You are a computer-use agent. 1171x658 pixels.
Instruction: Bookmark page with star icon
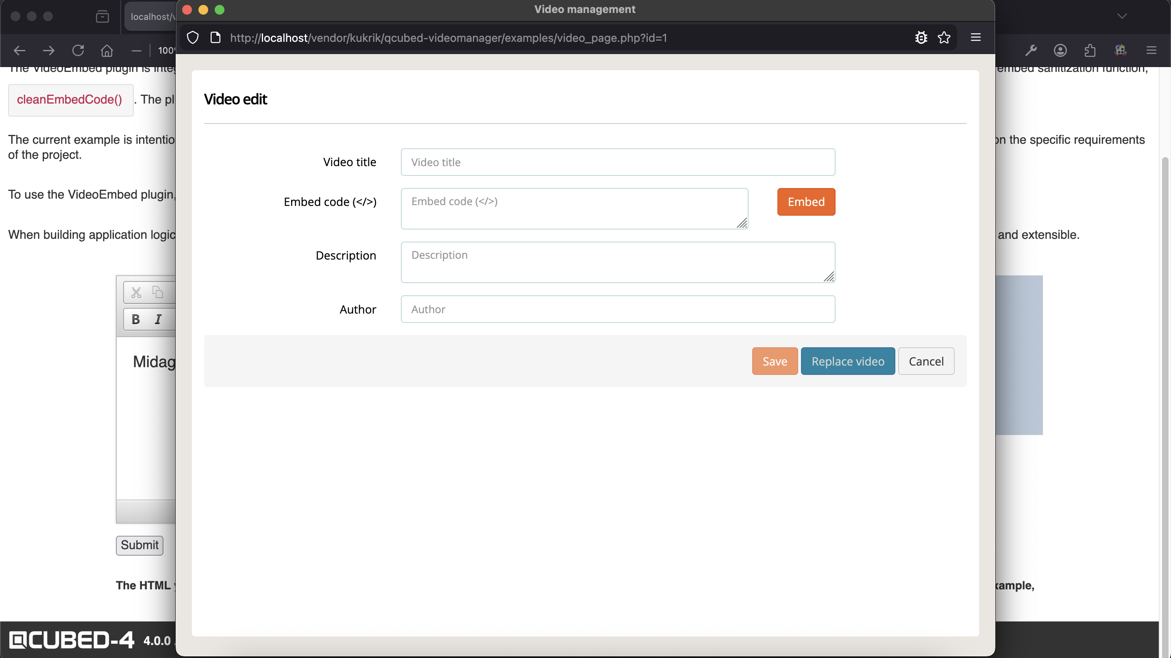click(x=944, y=38)
